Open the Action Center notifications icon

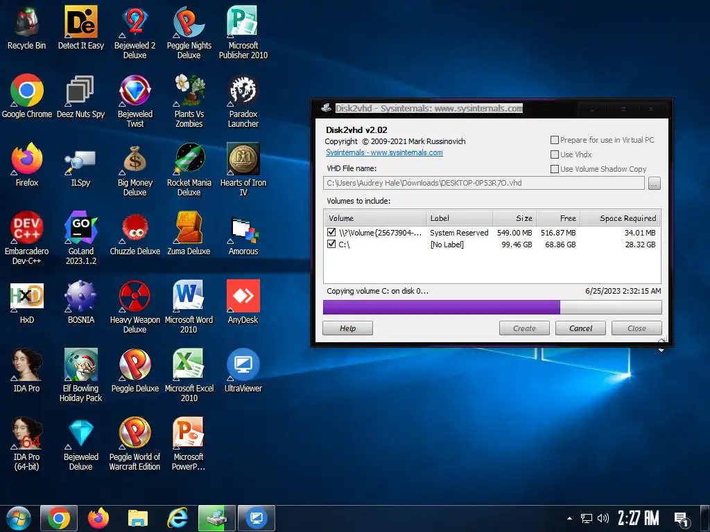(x=682, y=520)
